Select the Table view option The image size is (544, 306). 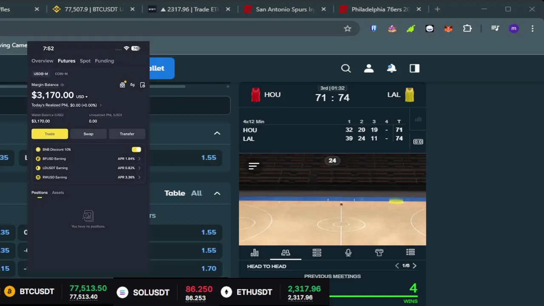175,193
